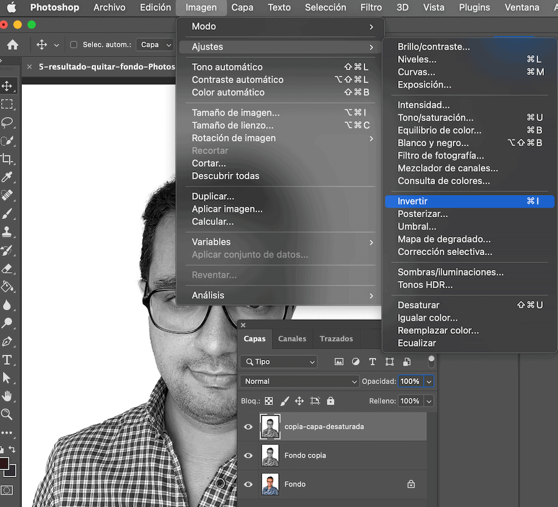The image size is (558, 507).
Task: Expand the Variables submenu
Action: tap(280, 242)
